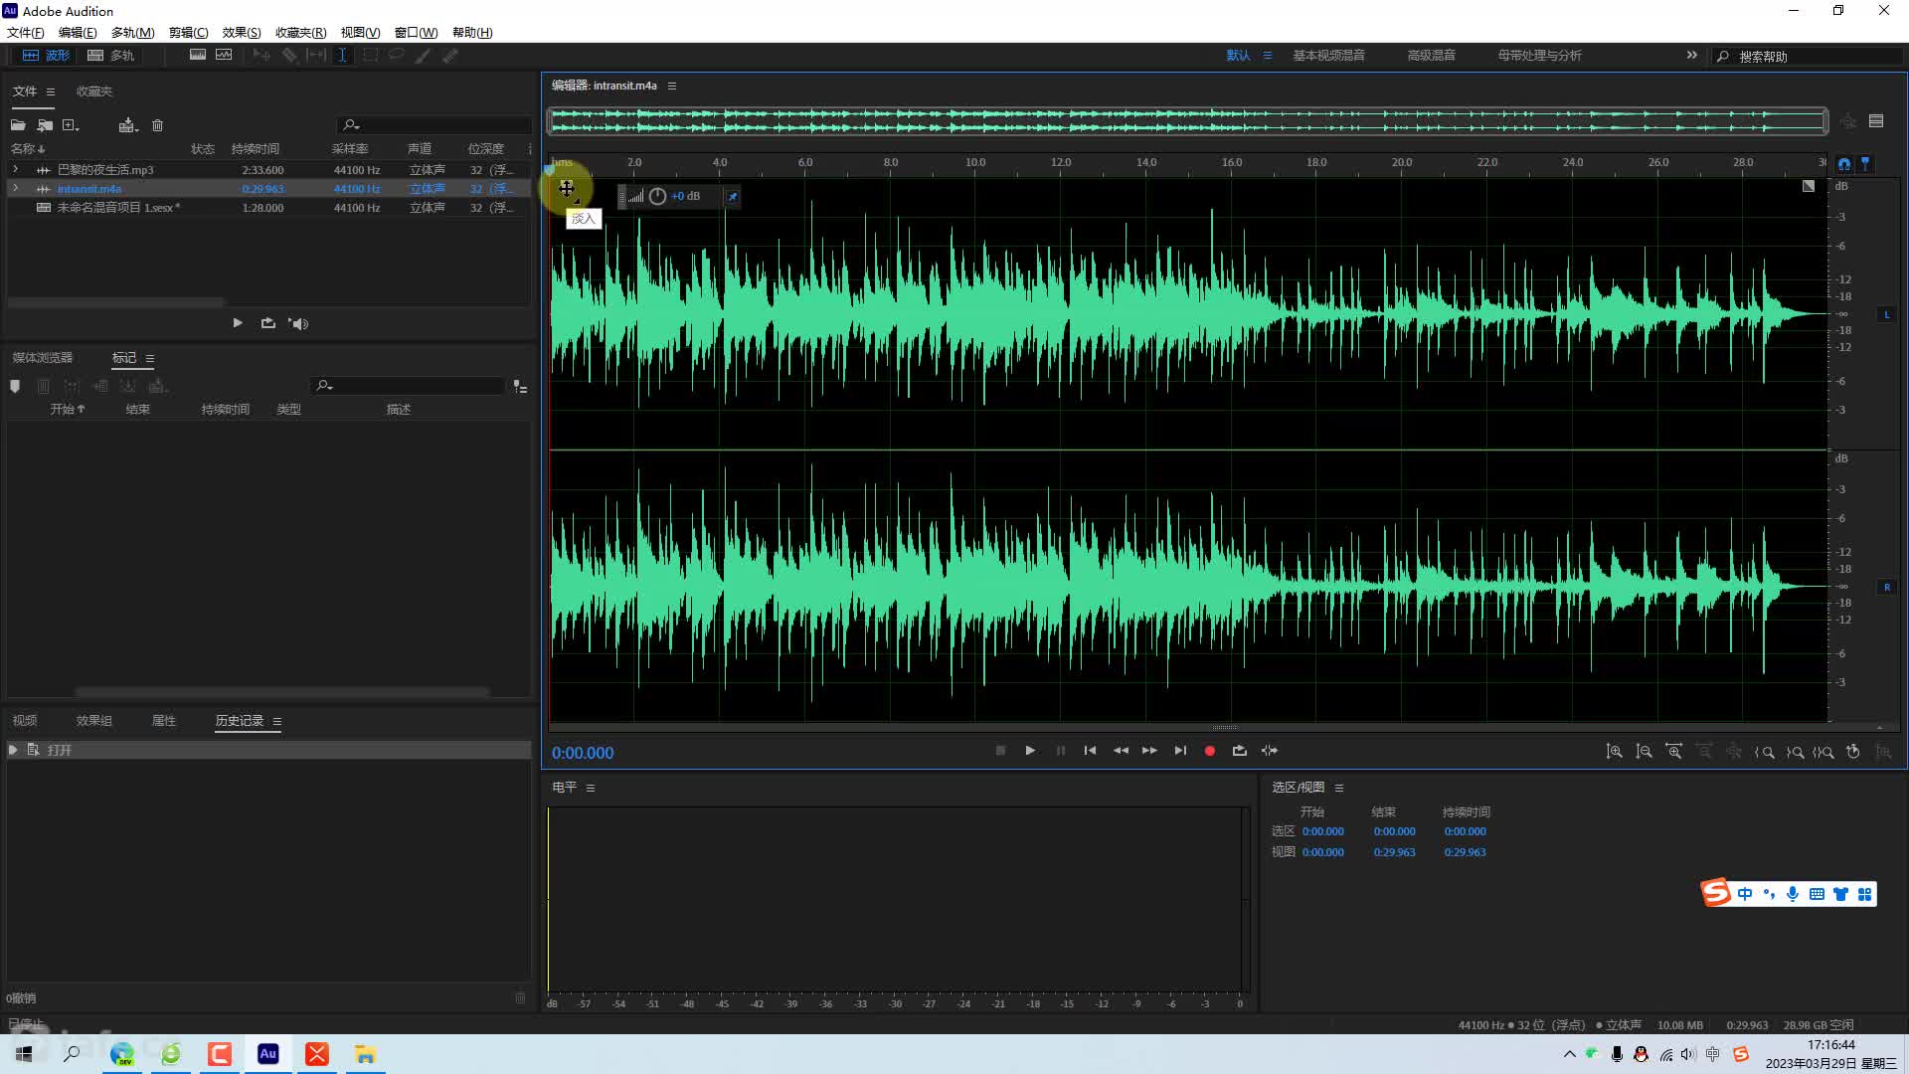
Task: Add a cue marker icon
Action: click(x=15, y=386)
